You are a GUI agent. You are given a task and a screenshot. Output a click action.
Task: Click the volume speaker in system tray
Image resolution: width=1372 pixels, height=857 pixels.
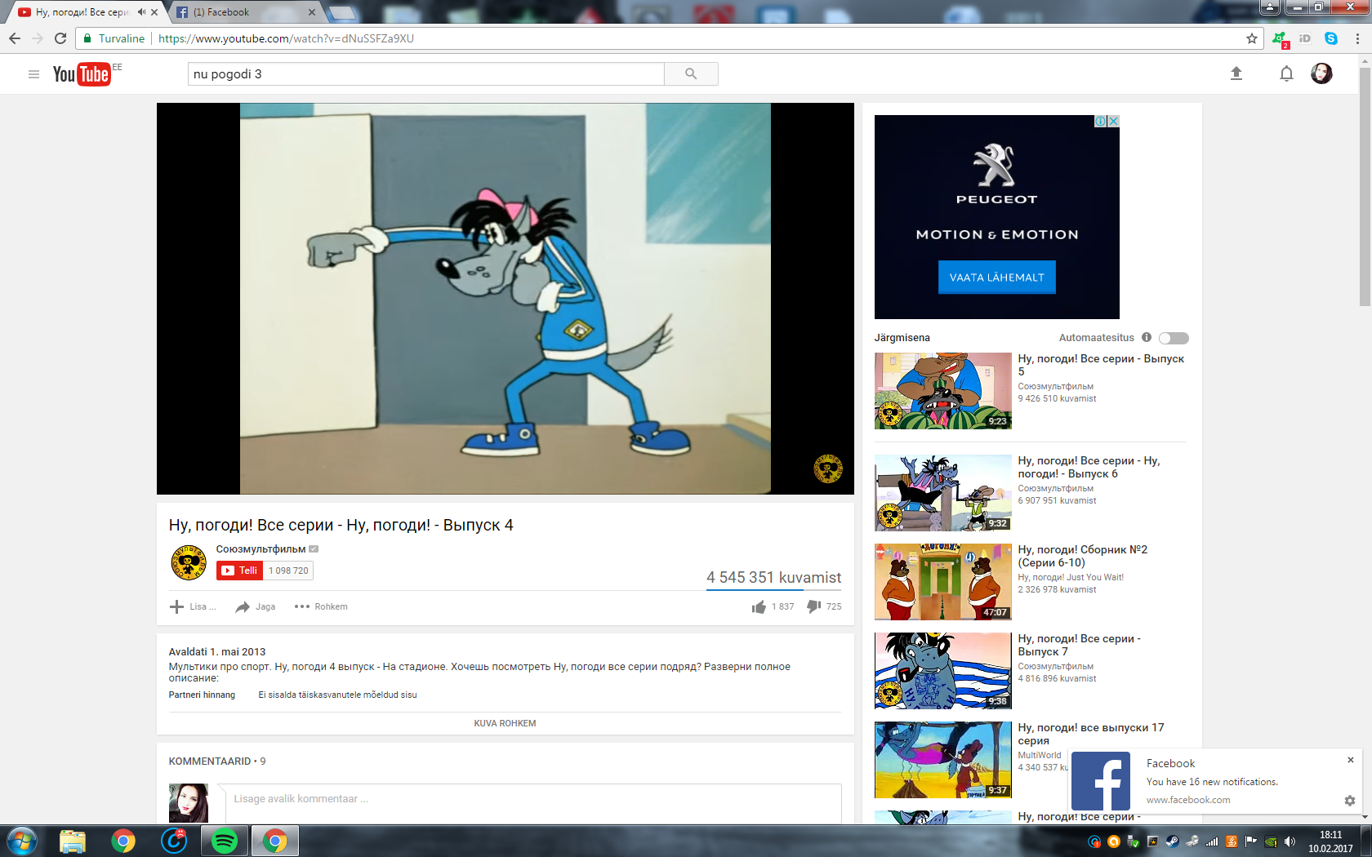click(x=1290, y=841)
